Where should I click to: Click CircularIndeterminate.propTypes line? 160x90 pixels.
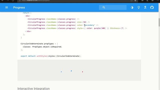39,44
